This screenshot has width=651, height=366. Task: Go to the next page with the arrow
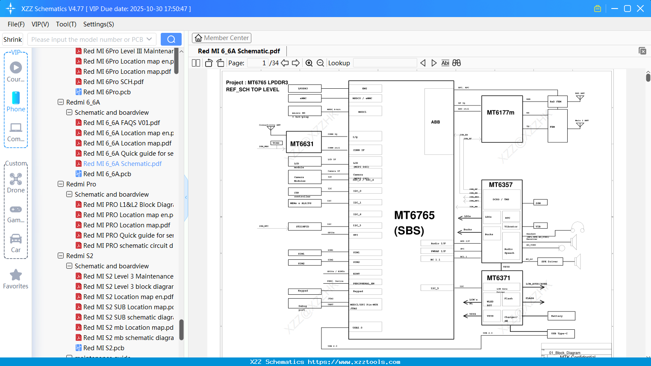pyautogui.click(x=296, y=63)
